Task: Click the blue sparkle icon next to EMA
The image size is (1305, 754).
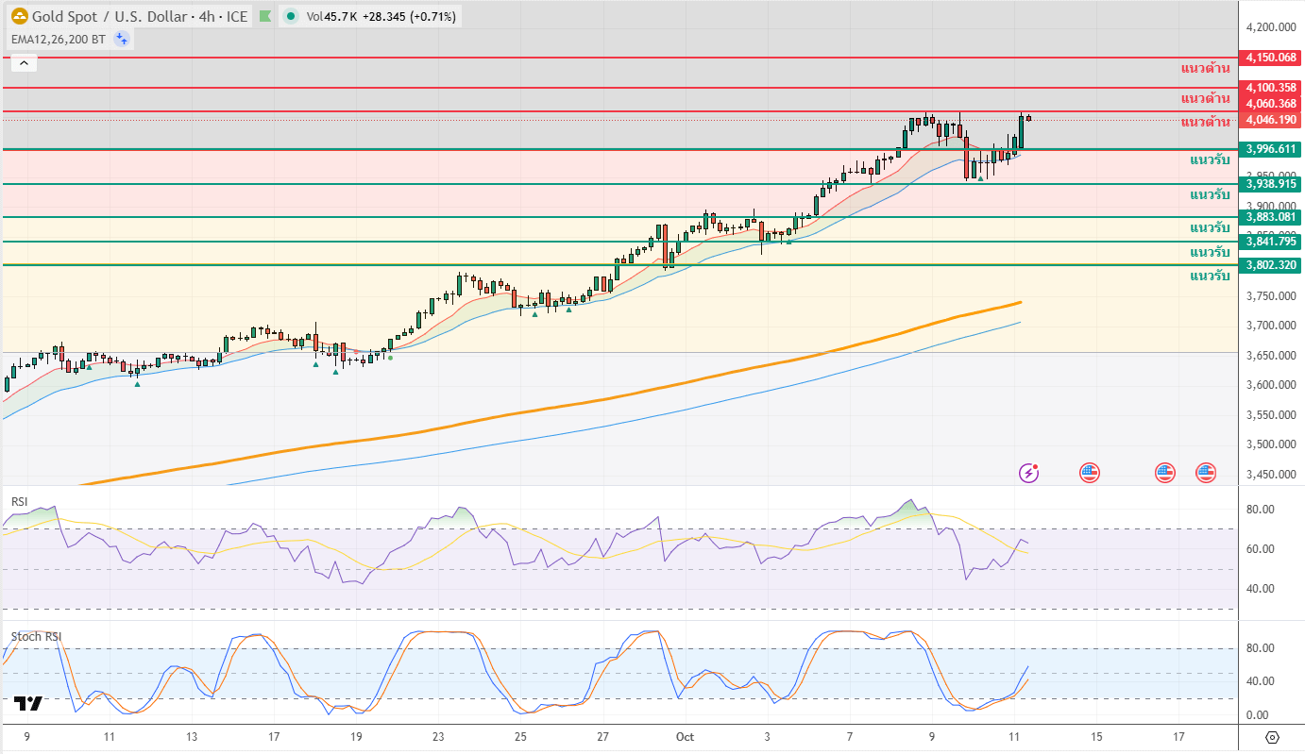Action: pos(122,39)
